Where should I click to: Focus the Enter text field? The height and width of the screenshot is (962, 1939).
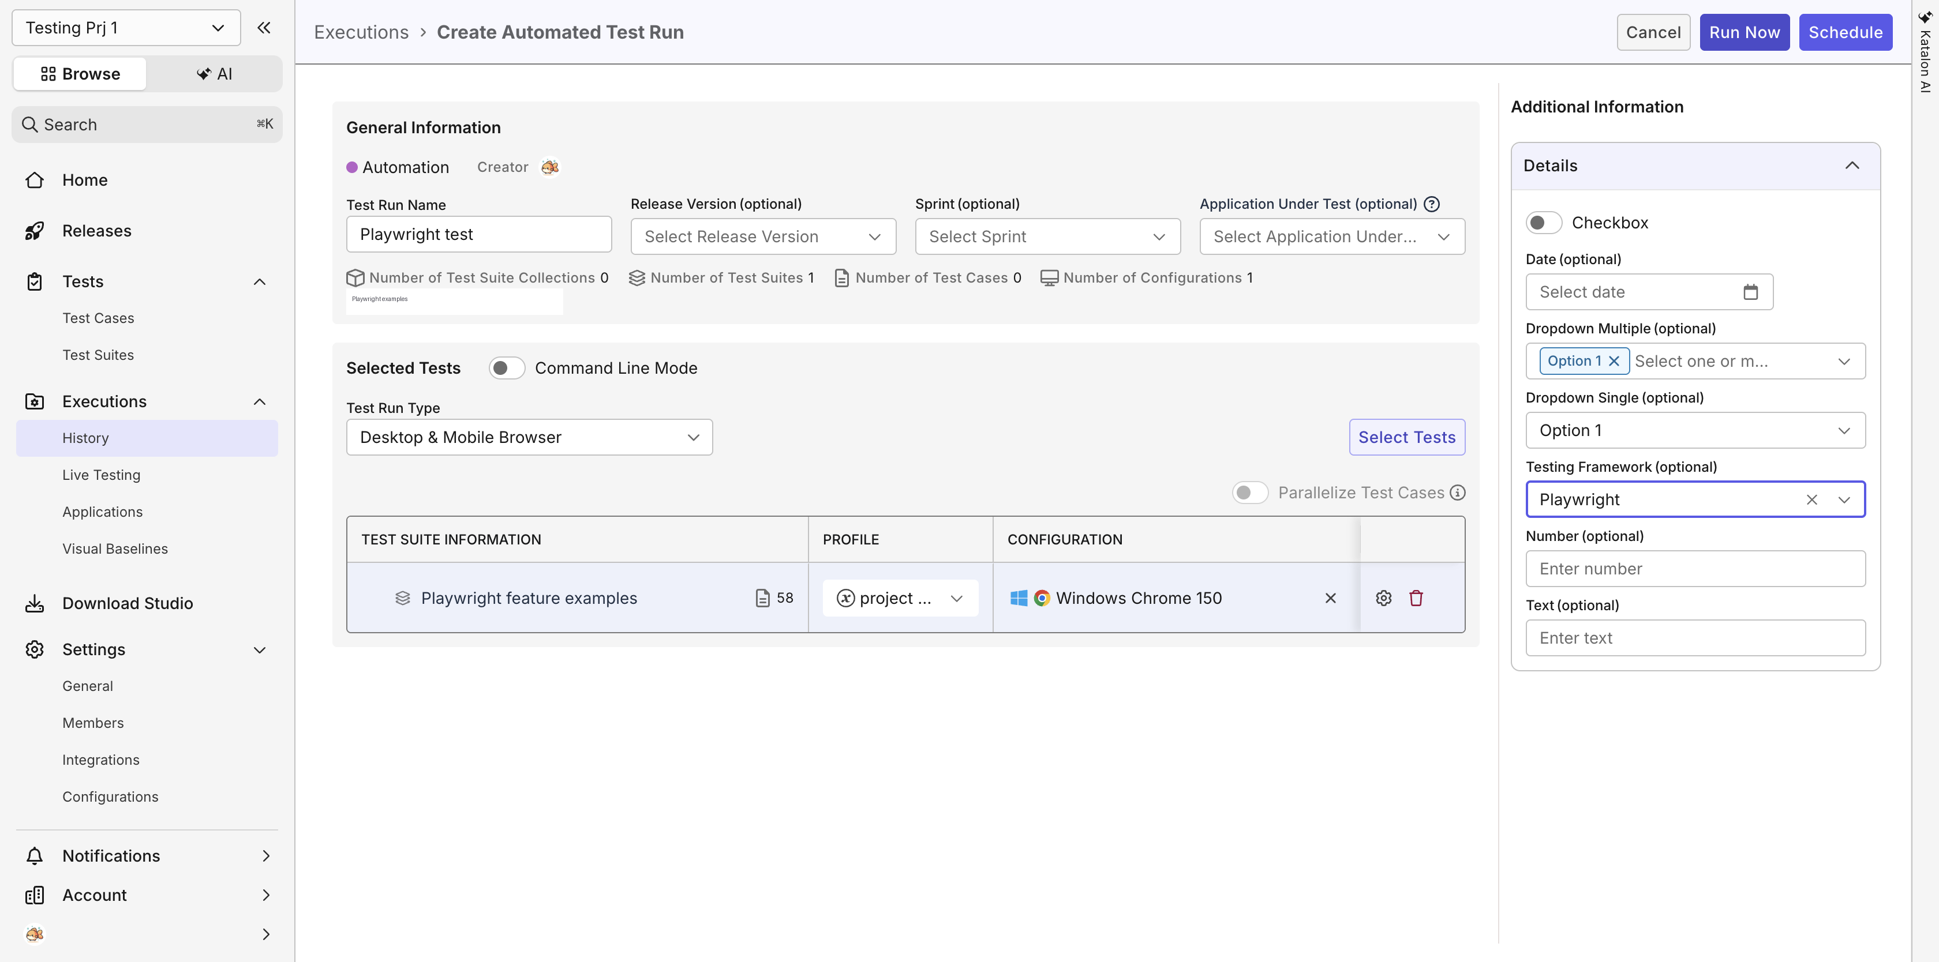coord(1695,638)
